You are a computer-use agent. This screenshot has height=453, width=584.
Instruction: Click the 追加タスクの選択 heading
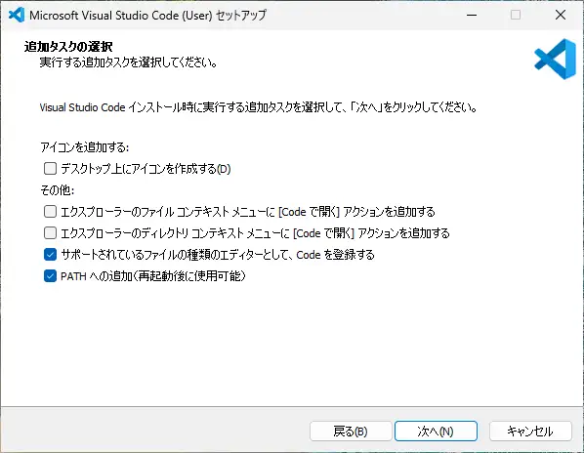(68, 47)
